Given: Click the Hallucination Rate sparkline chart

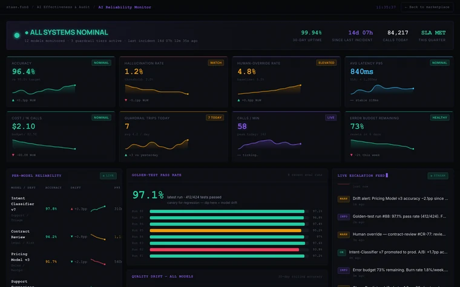Looking at the screenshot, I should tap(157, 89).
